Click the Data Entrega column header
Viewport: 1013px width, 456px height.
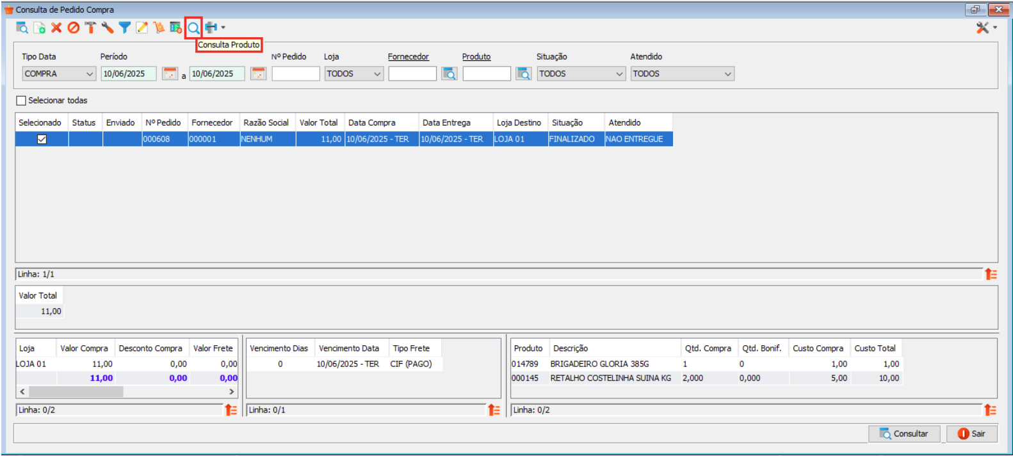pyautogui.click(x=446, y=122)
